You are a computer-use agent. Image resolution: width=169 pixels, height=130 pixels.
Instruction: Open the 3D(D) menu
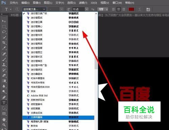pyautogui.click(x=94, y=3)
